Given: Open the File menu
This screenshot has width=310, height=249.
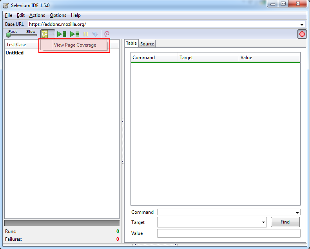Looking at the screenshot, I should (9, 15).
